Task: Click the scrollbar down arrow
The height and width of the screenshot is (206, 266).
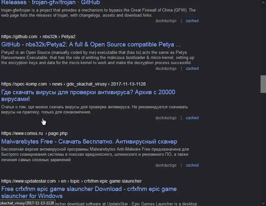Action: (x=263, y=203)
